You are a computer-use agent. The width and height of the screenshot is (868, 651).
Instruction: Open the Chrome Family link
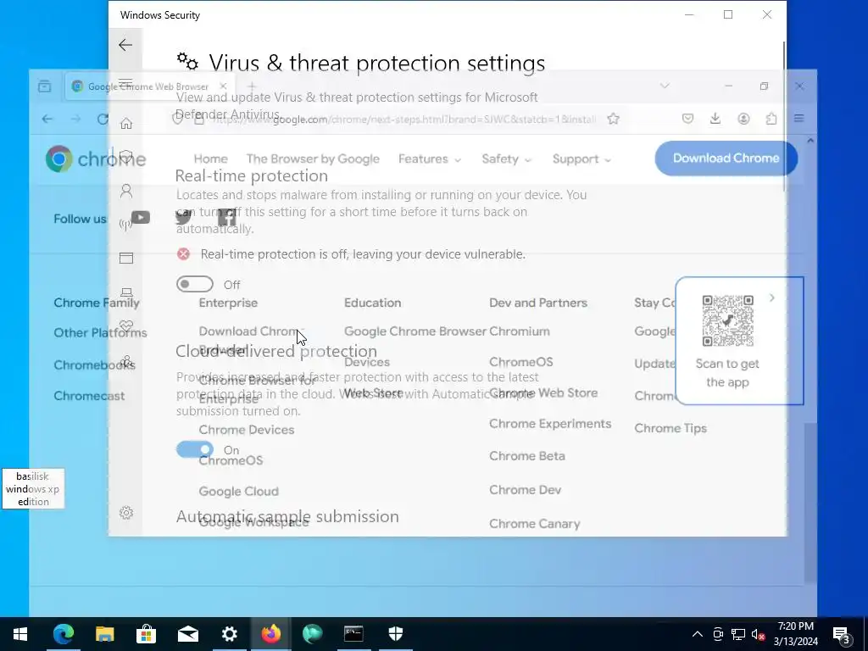[x=97, y=303]
